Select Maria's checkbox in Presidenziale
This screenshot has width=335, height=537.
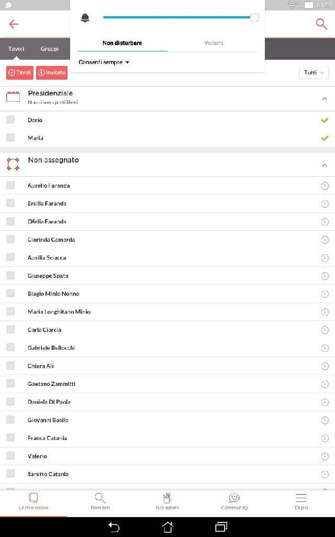pyautogui.click(x=10, y=138)
